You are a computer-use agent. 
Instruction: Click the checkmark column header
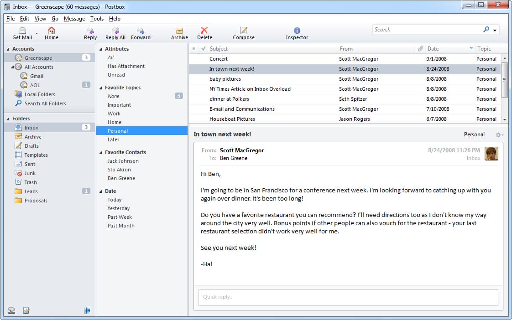[203, 49]
